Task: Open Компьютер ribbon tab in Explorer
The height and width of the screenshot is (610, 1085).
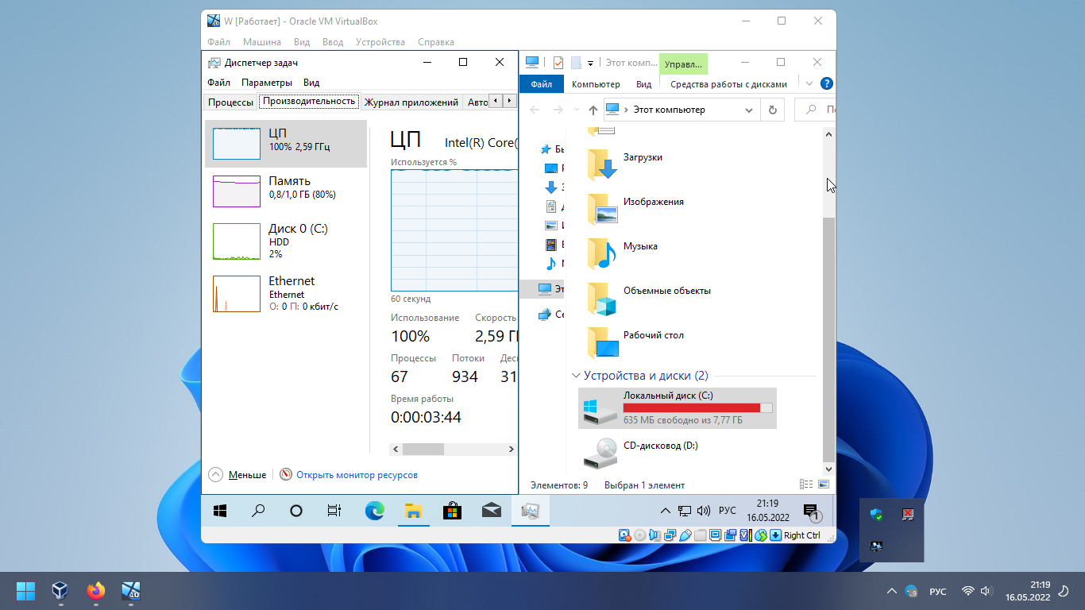Action: tap(596, 84)
